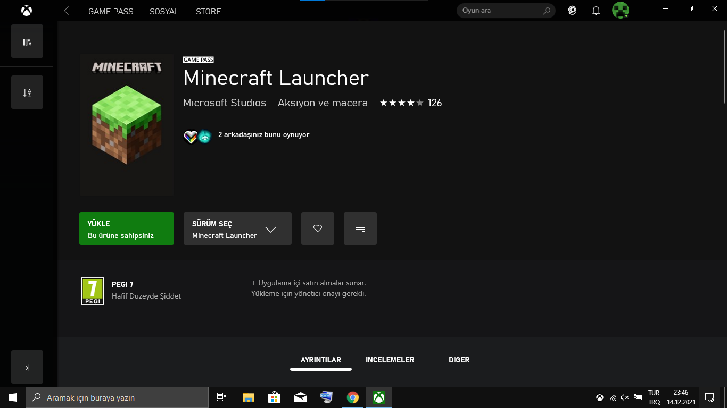This screenshot has height=408, width=727.
Task: Click '+ Uygulama içi satın almalar sunar.' text
Action: (x=309, y=283)
